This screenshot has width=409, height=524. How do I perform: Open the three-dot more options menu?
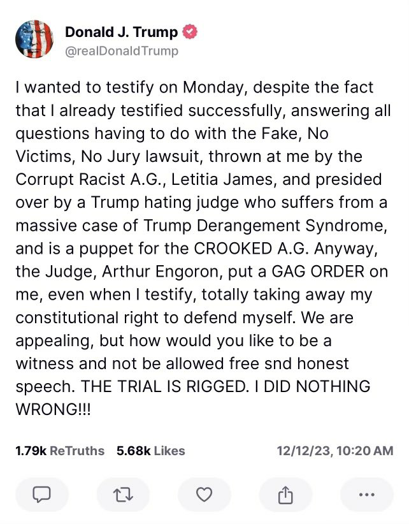[367, 494]
